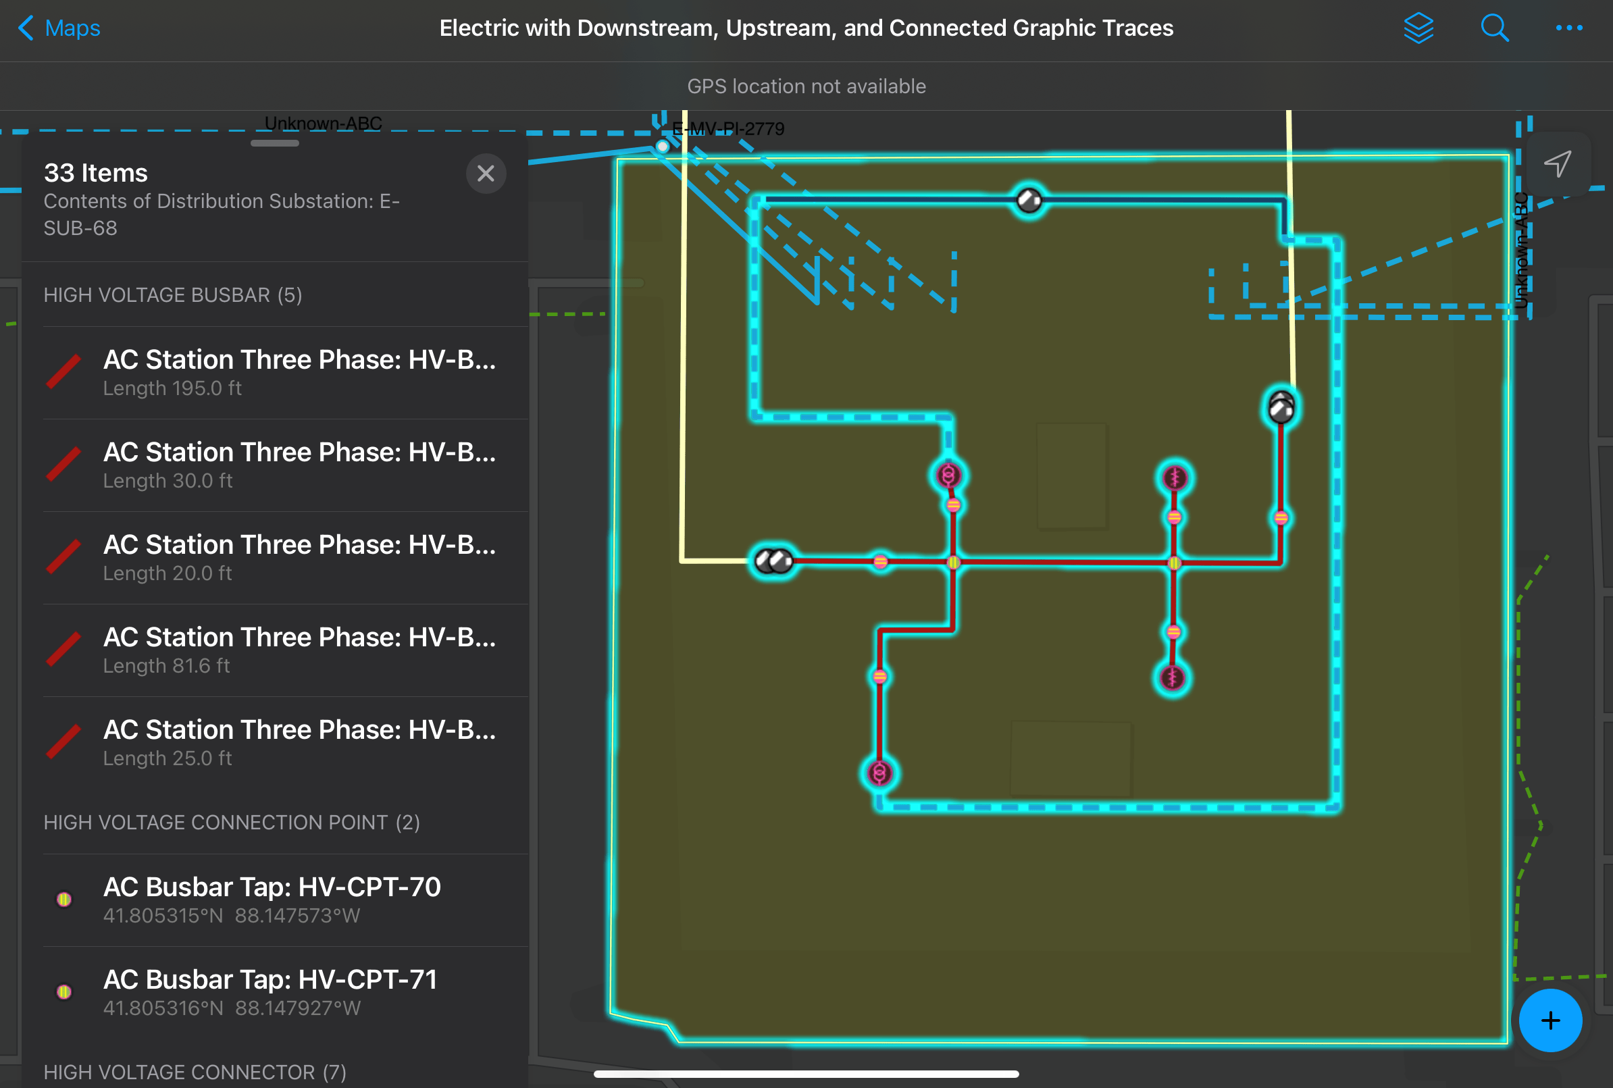Screen dimensions: 1613x1088
Task: Tap the E-MV-PI-2779 map point
Action: pyautogui.click(x=663, y=147)
